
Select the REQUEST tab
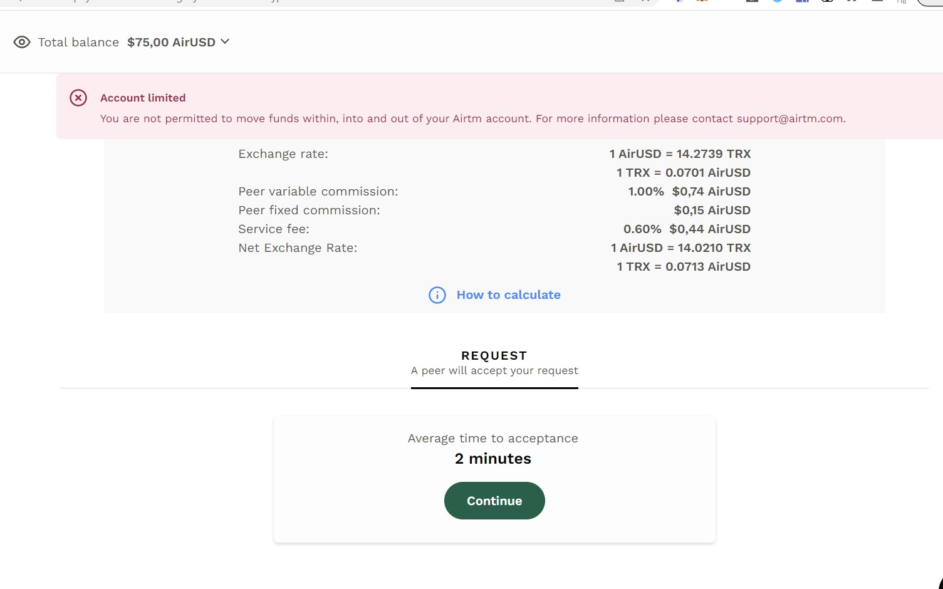click(494, 363)
